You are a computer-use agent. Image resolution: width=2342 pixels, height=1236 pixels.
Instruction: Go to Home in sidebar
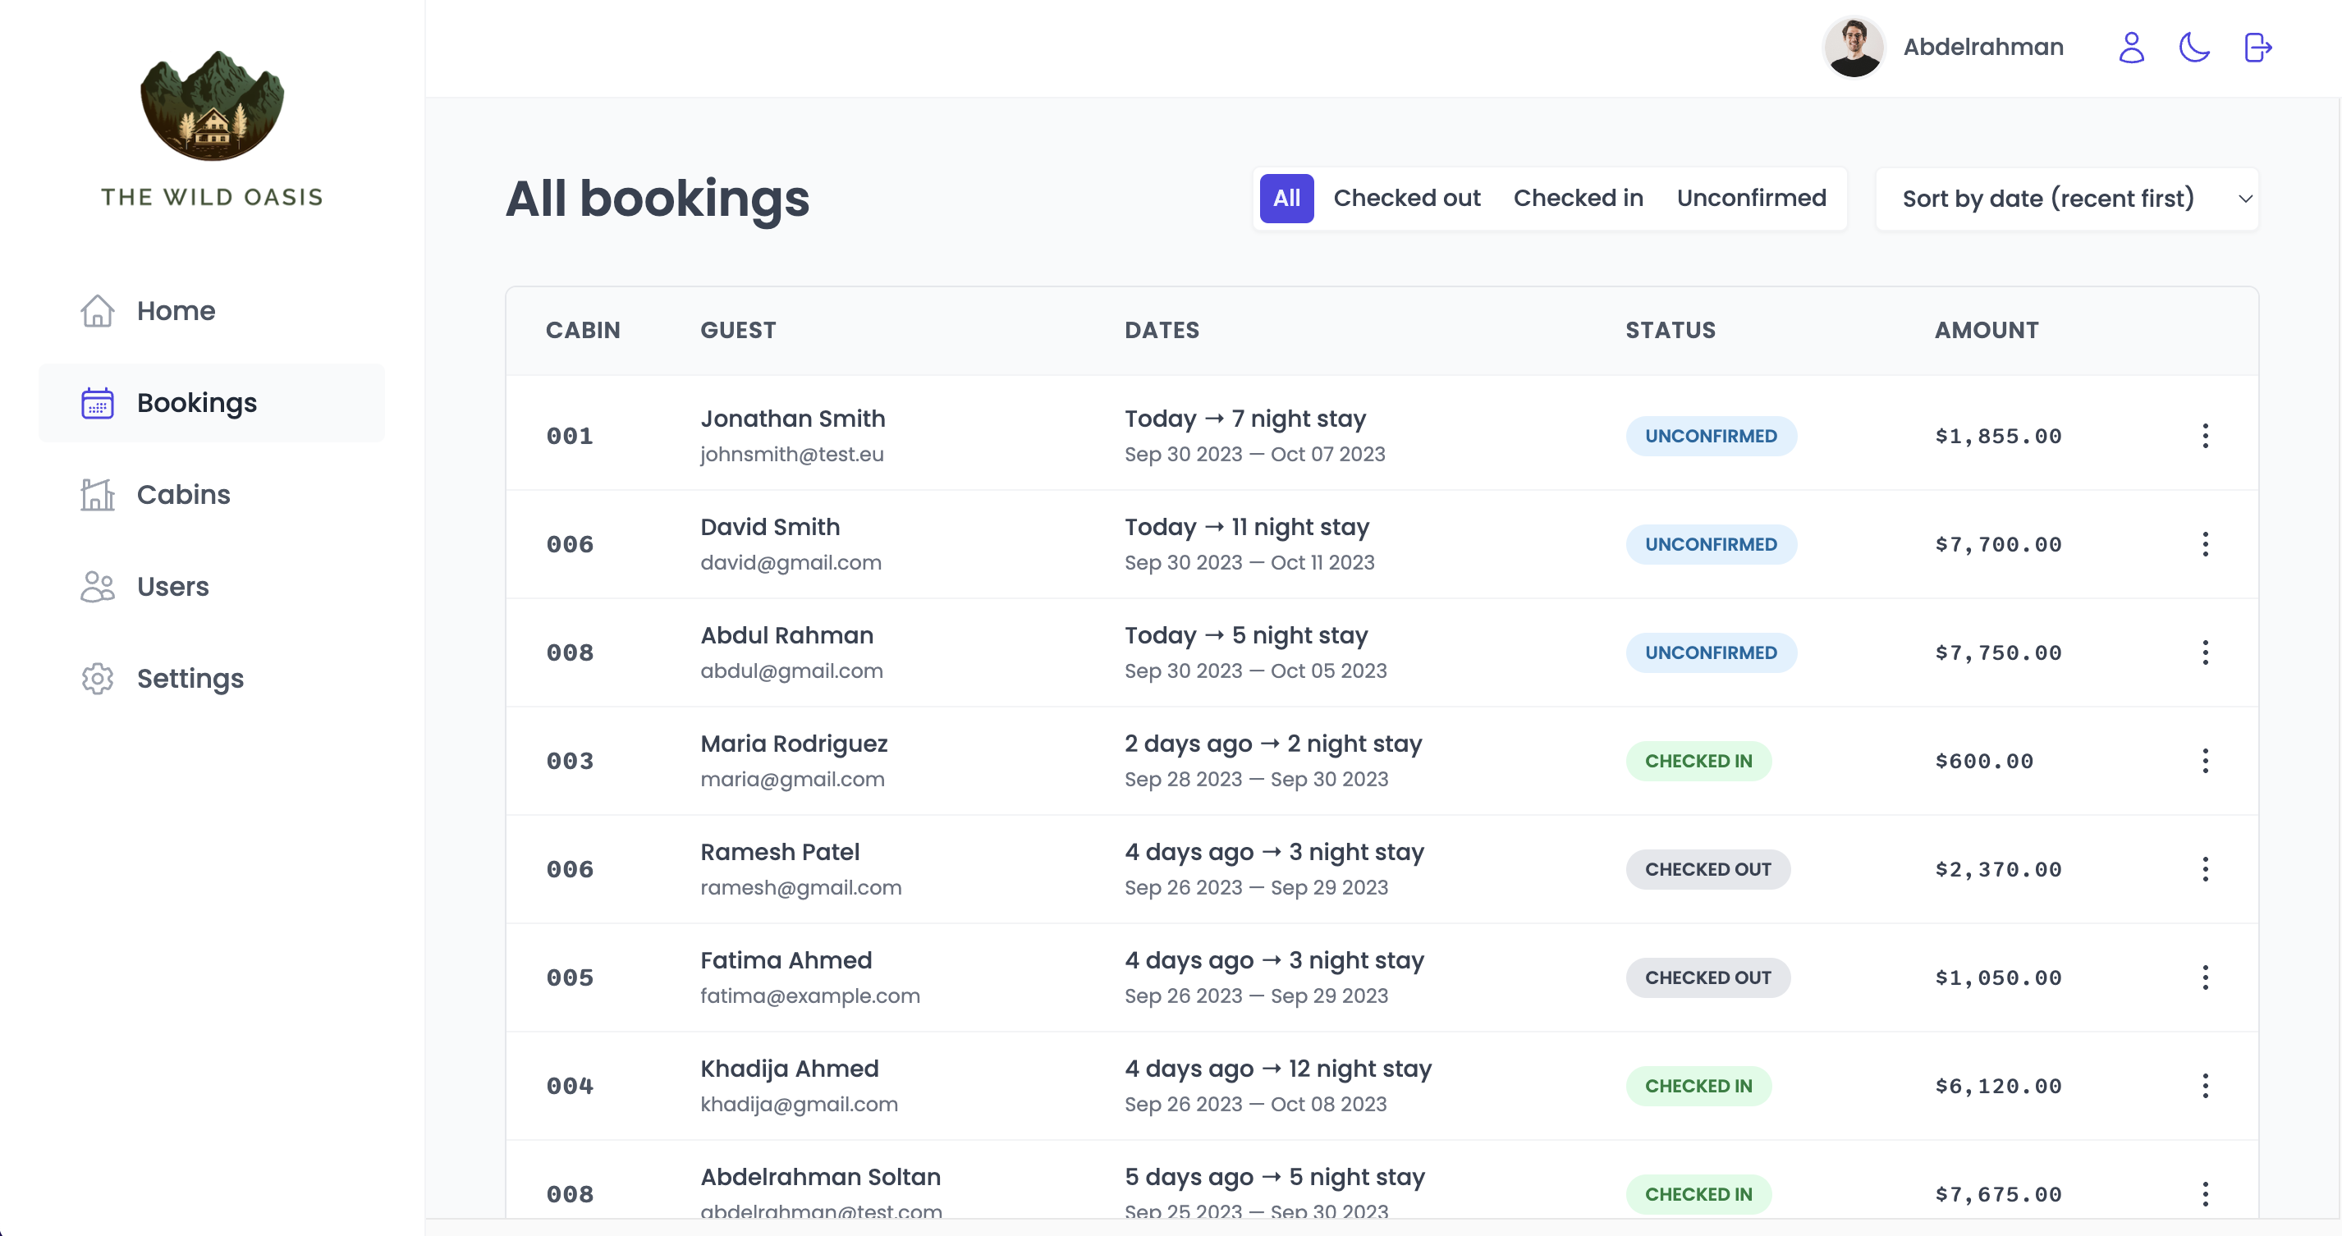212,311
